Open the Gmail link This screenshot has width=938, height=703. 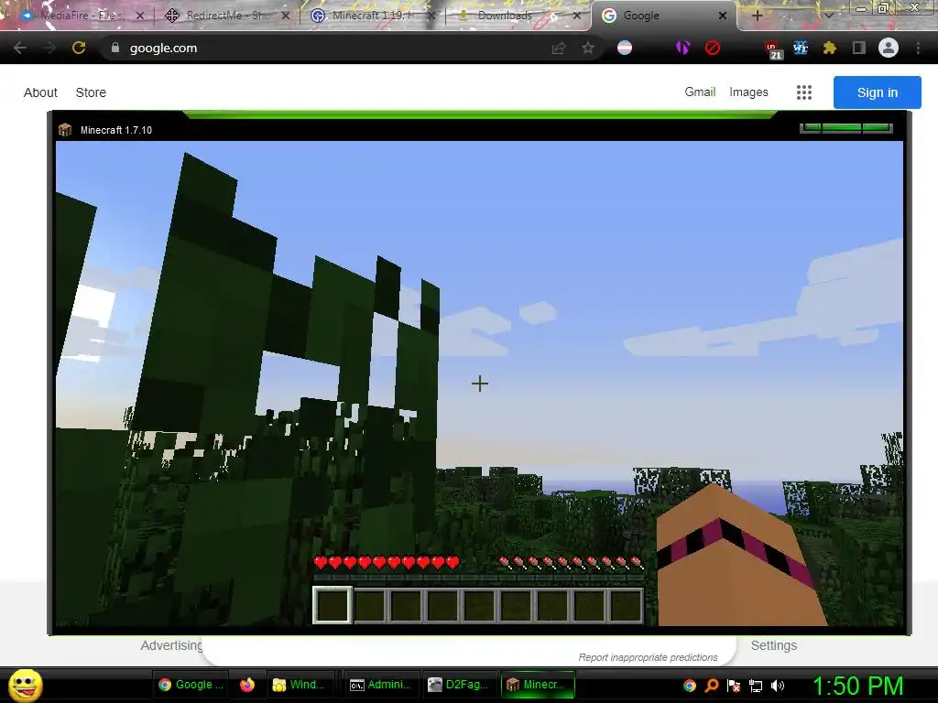[x=700, y=92]
